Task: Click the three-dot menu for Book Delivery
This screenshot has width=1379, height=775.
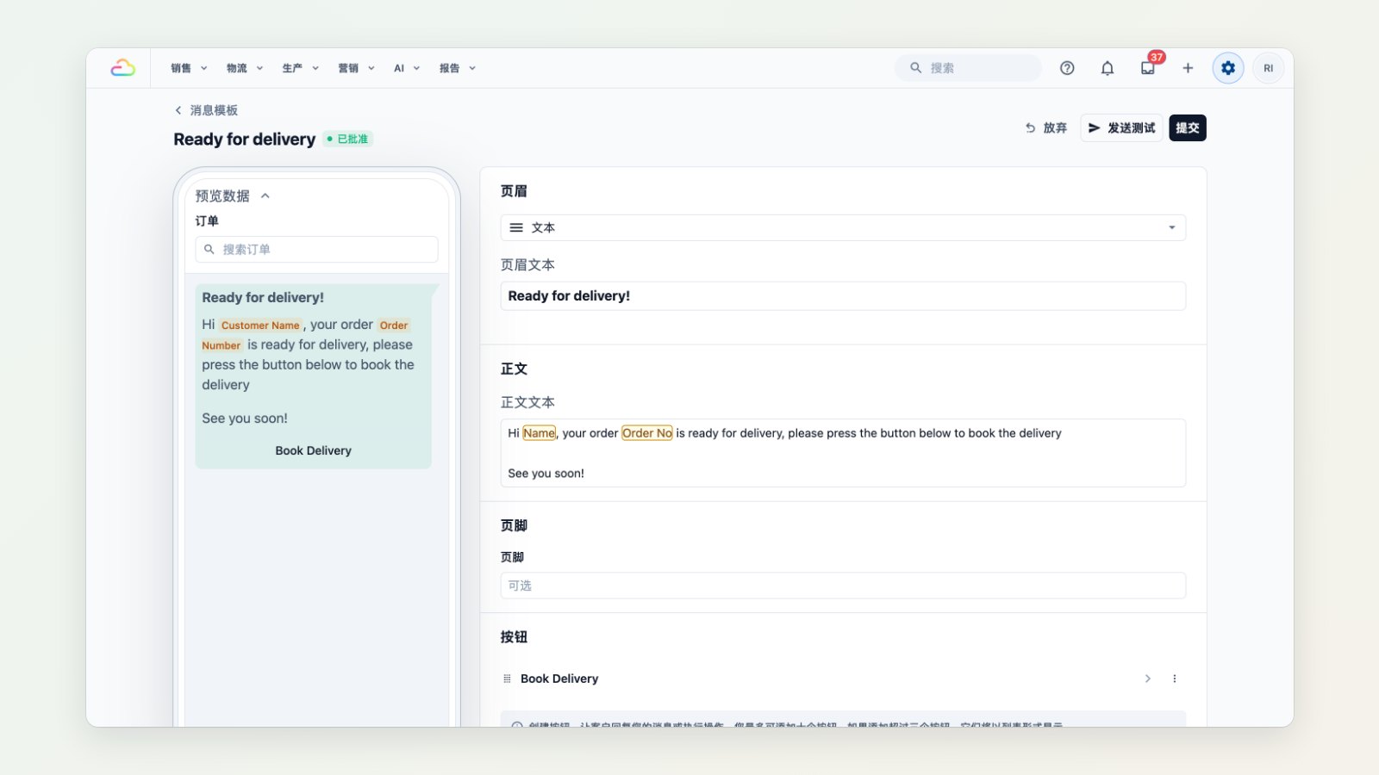Action: pyautogui.click(x=1174, y=679)
